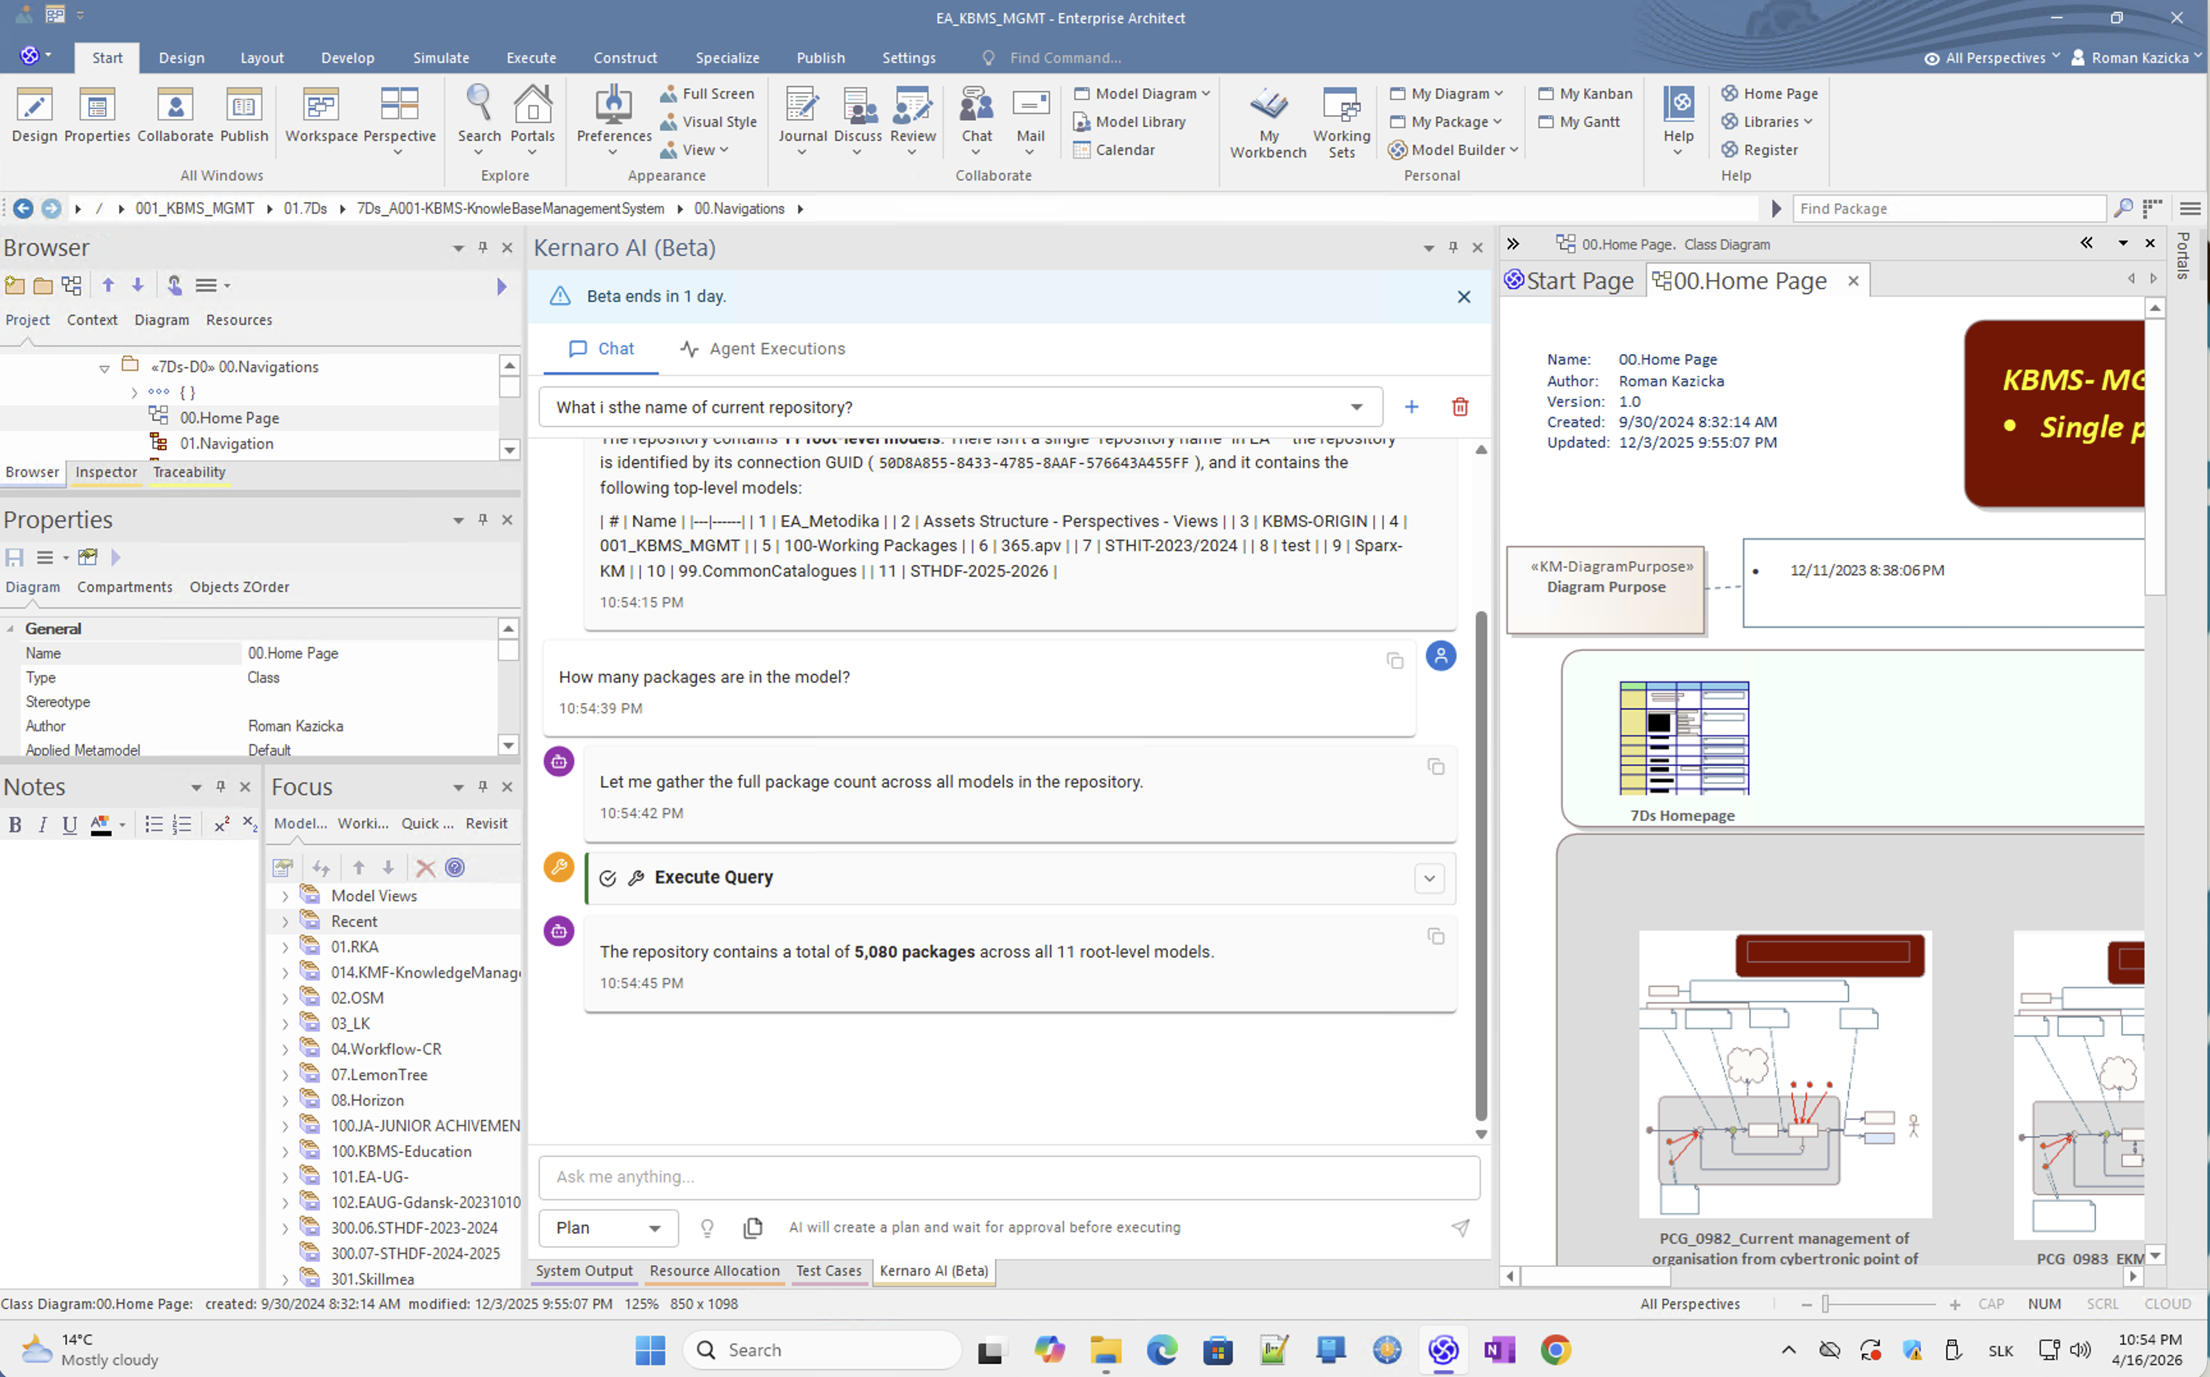Viewport: 2210px width, 1377px height.
Task: Open Working Sets
Action: 1341,122
